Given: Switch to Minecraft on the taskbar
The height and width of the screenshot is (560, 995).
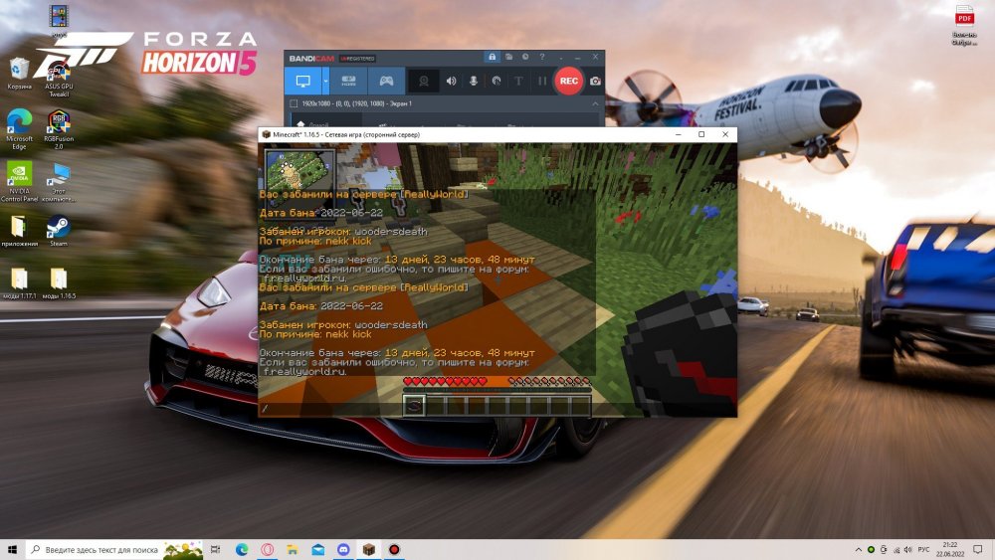Looking at the screenshot, I should click(369, 549).
